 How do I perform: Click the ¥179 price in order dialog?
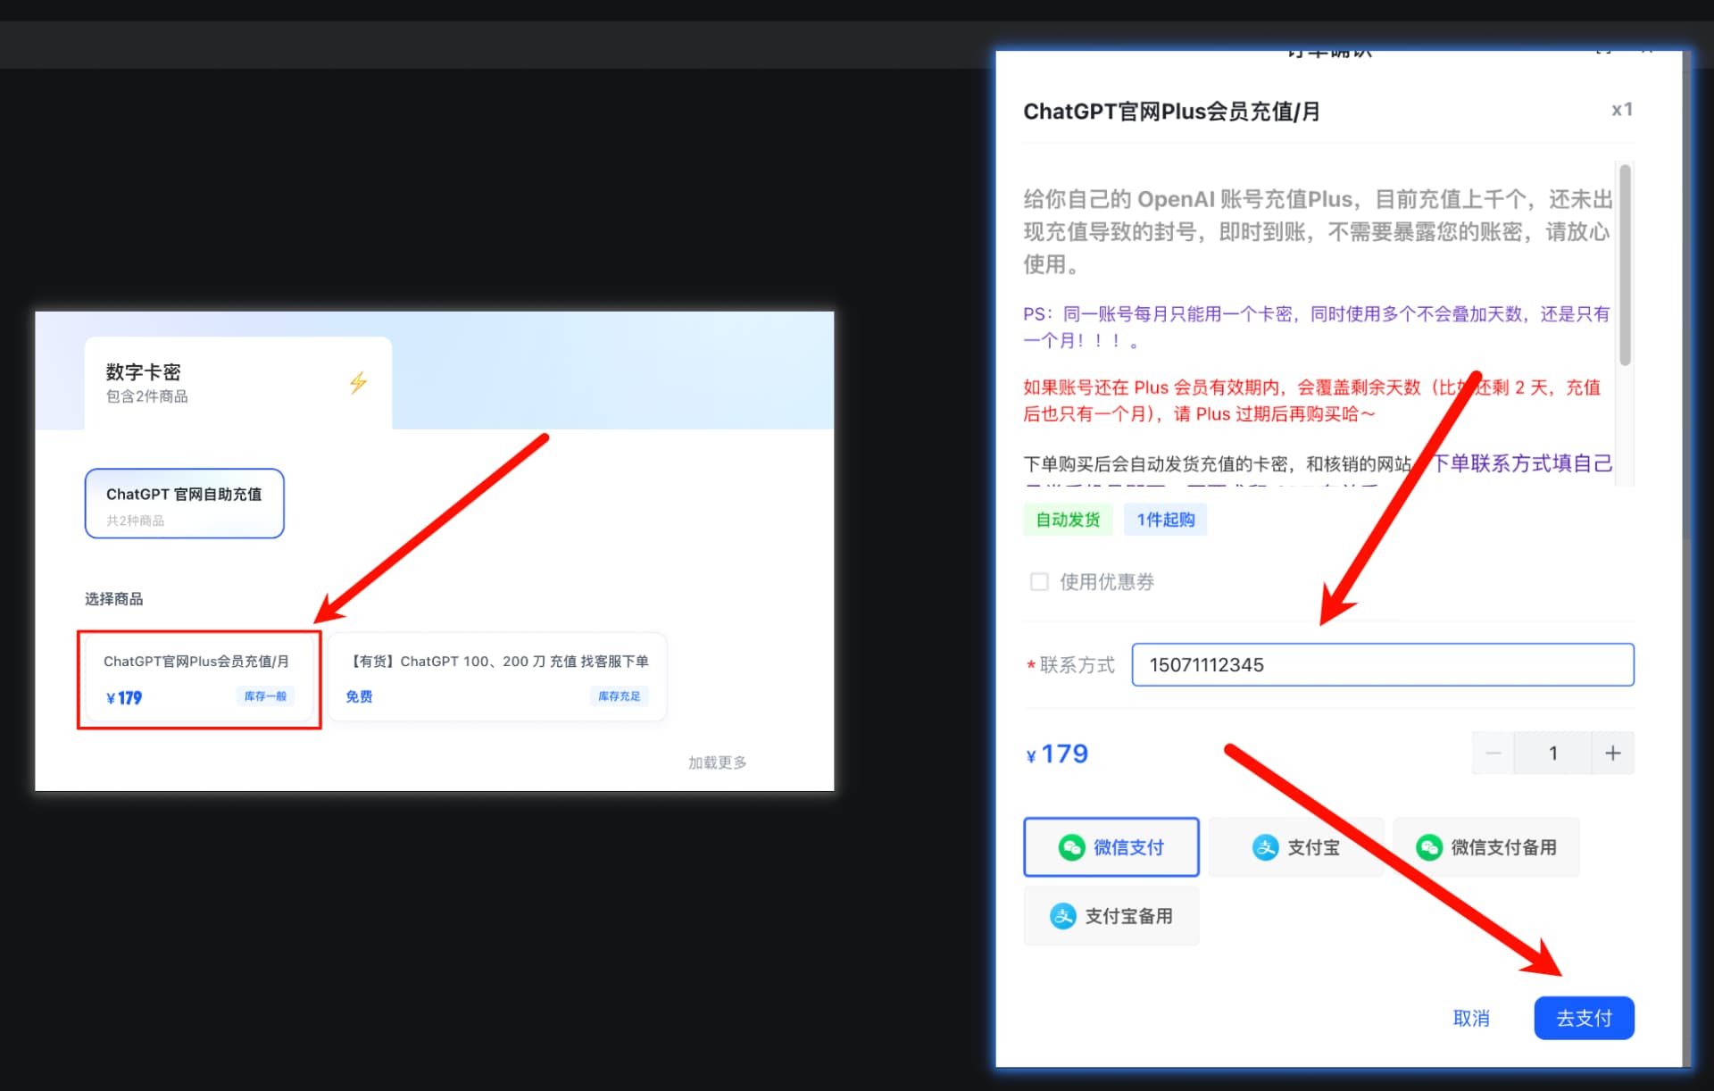coord(1057,754)
